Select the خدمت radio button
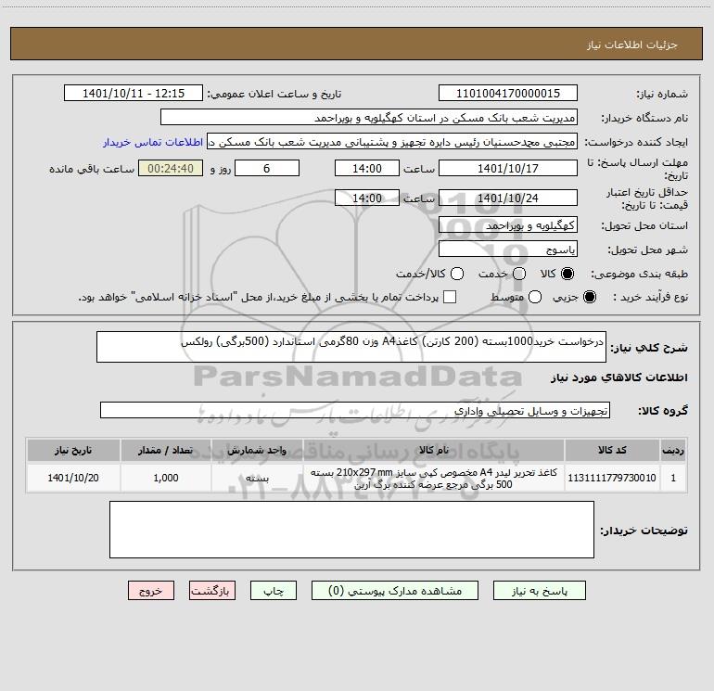Screen dimensions: 714x691 click(x=519, y=274)
